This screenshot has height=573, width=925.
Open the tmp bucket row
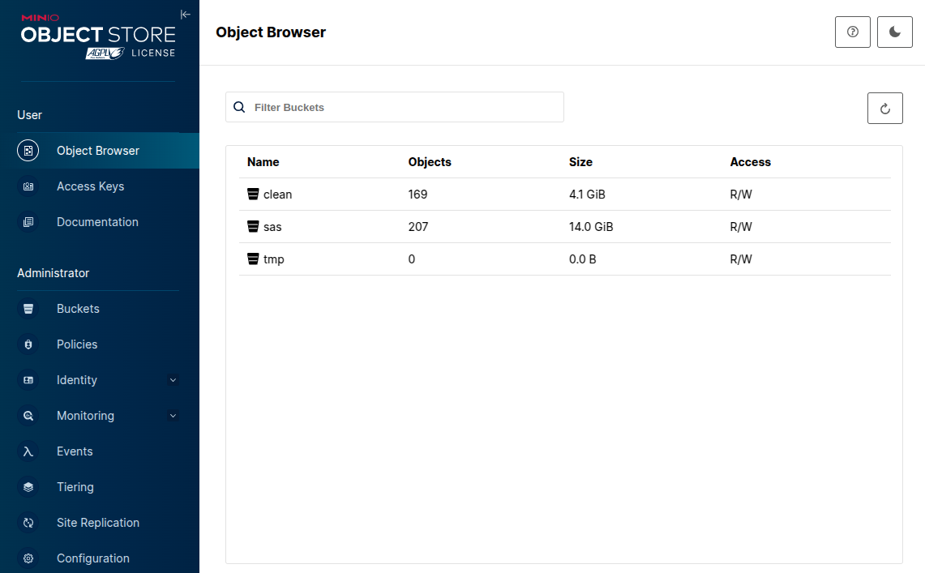(x=273, y=259)
